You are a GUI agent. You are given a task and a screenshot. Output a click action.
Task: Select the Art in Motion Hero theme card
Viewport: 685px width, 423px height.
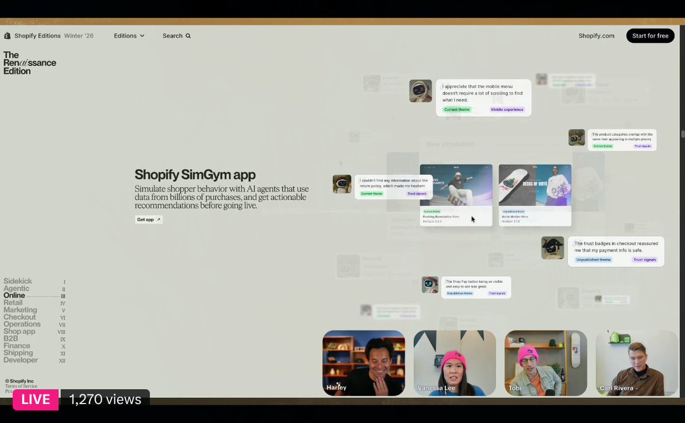point(535,195)
